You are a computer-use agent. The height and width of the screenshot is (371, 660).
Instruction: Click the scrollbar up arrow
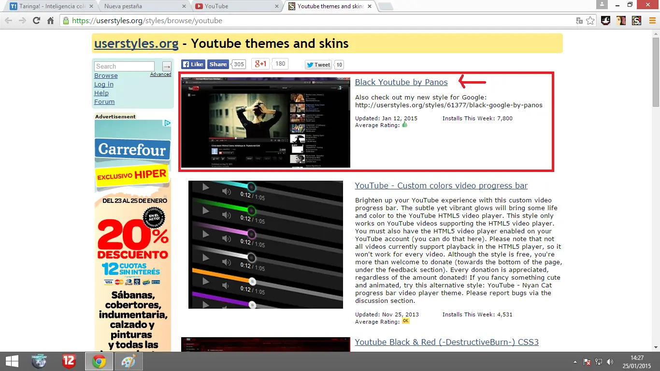click(656, 34)
